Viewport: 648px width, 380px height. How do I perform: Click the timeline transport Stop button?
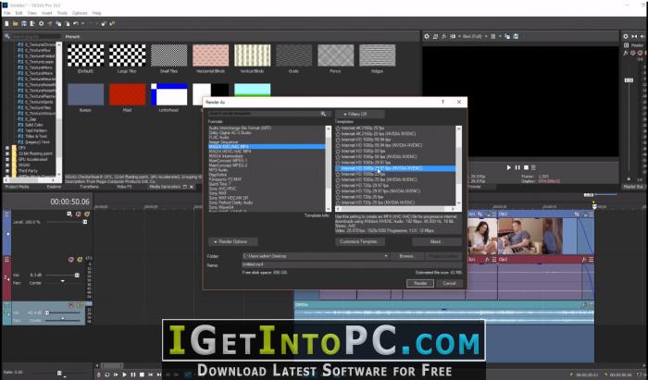pos(142,374)
